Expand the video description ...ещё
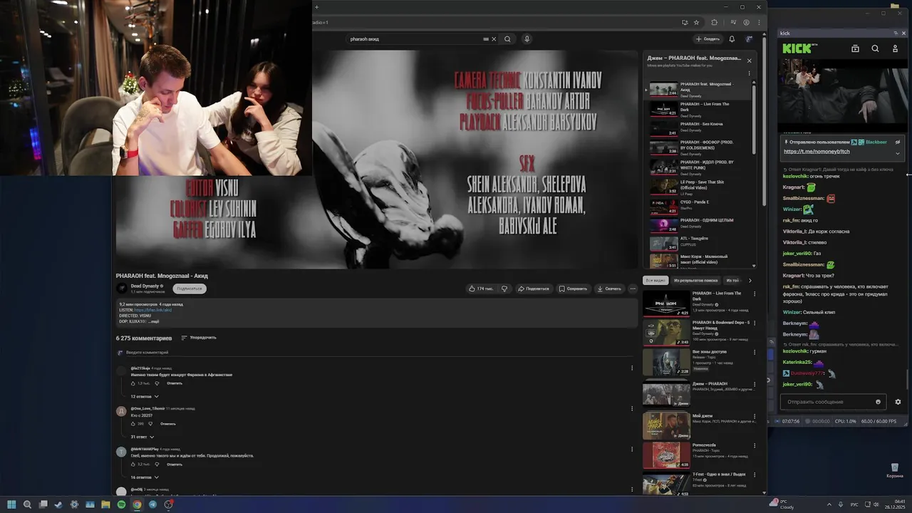 tap(154, 321)
